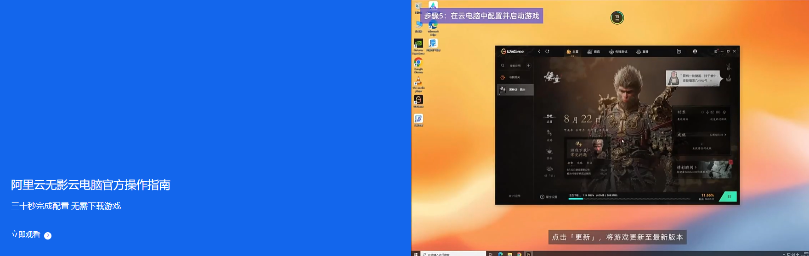Image resolution: width=809 pixels, height=256 pixels.
Task: Open GeForce Experience desktop shortcut
Action: click(419, 46)
